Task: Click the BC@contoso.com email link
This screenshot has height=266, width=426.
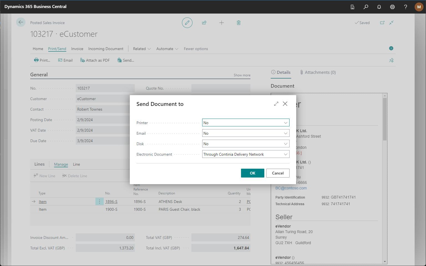Action: click(291, 188)
